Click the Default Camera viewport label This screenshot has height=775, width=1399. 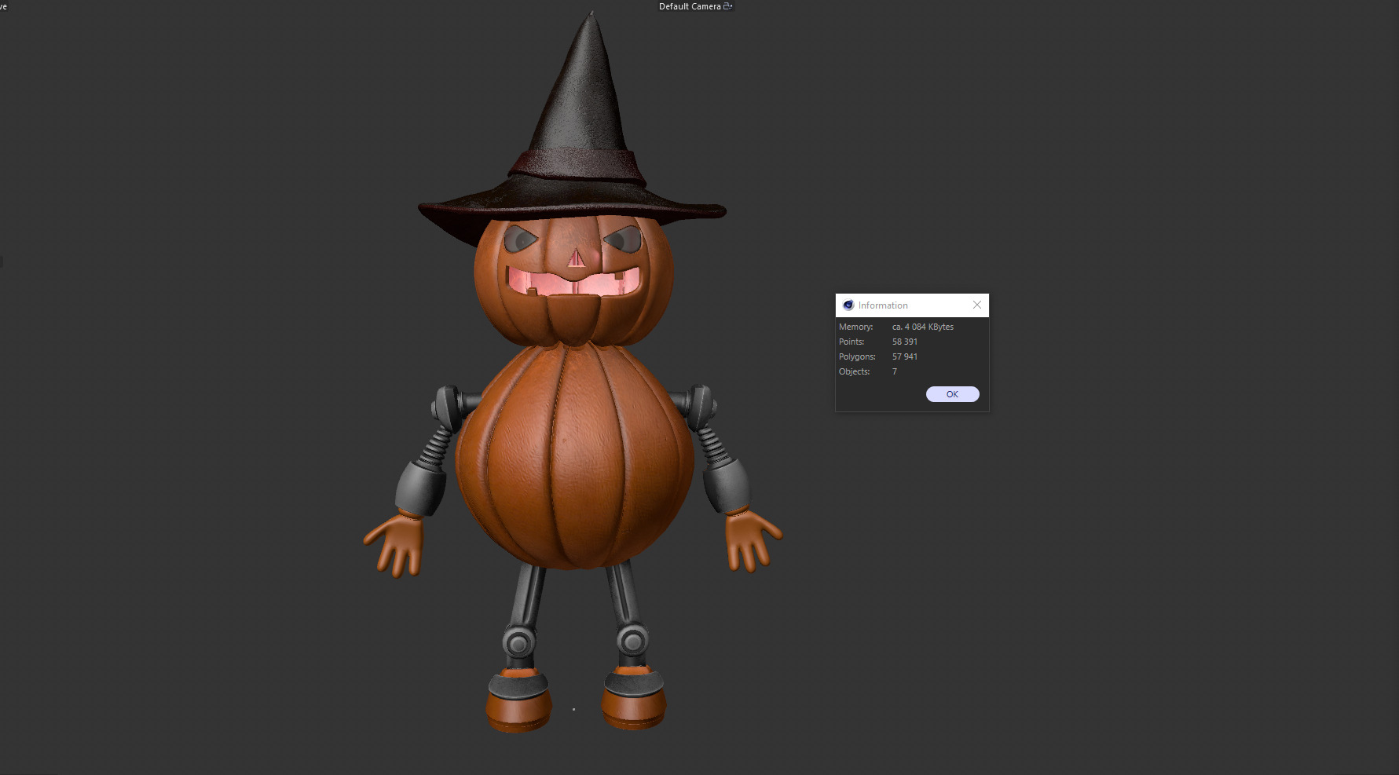pos(690,6)
